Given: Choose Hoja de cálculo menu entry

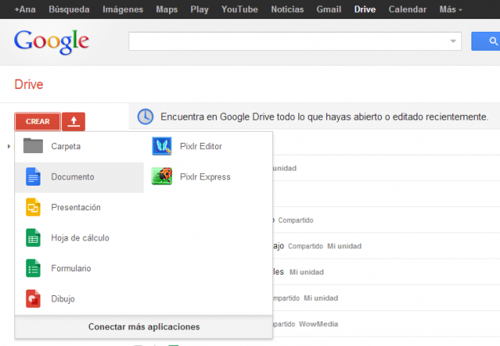Looking at the screenshot, I should click(79, 238).
